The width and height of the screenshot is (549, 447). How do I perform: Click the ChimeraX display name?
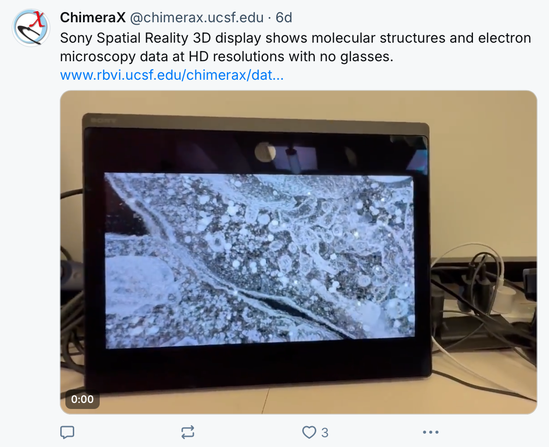click(x=93, y=17)
